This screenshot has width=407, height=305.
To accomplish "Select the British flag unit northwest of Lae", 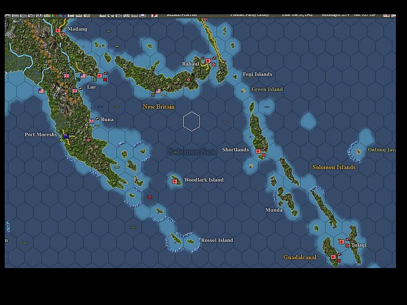I will pos(66,76).
